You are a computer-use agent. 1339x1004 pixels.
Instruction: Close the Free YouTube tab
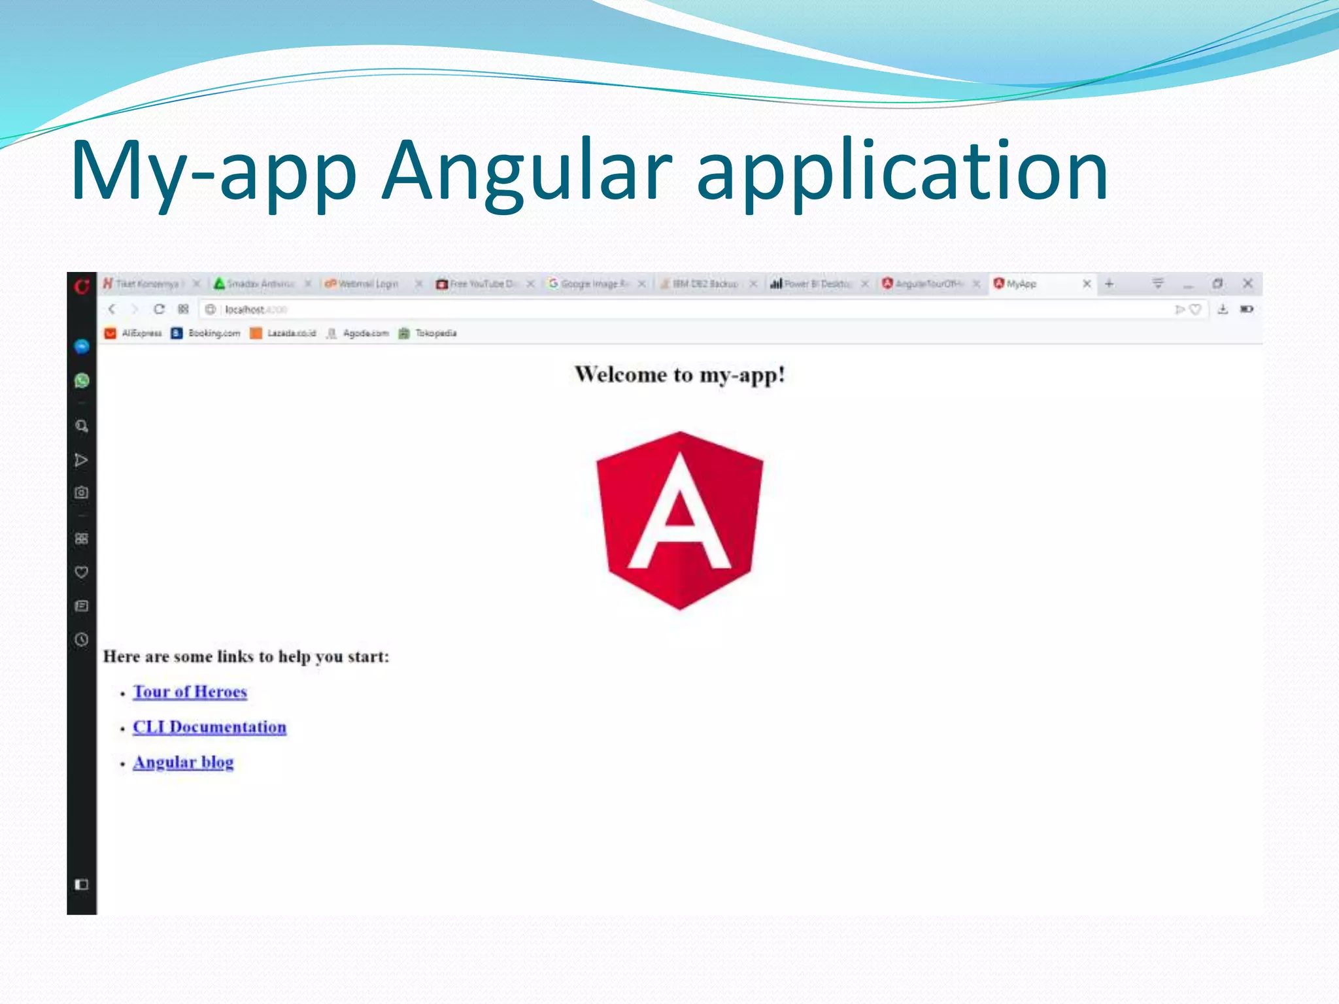coord(530,284)
